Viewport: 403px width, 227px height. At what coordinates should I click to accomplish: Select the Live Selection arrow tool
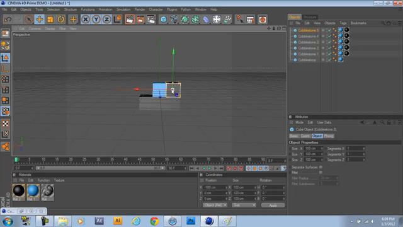click(x=28, y=20)
